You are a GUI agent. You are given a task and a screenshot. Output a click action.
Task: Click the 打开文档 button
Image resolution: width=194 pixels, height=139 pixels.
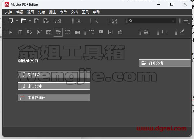point(165,63)
